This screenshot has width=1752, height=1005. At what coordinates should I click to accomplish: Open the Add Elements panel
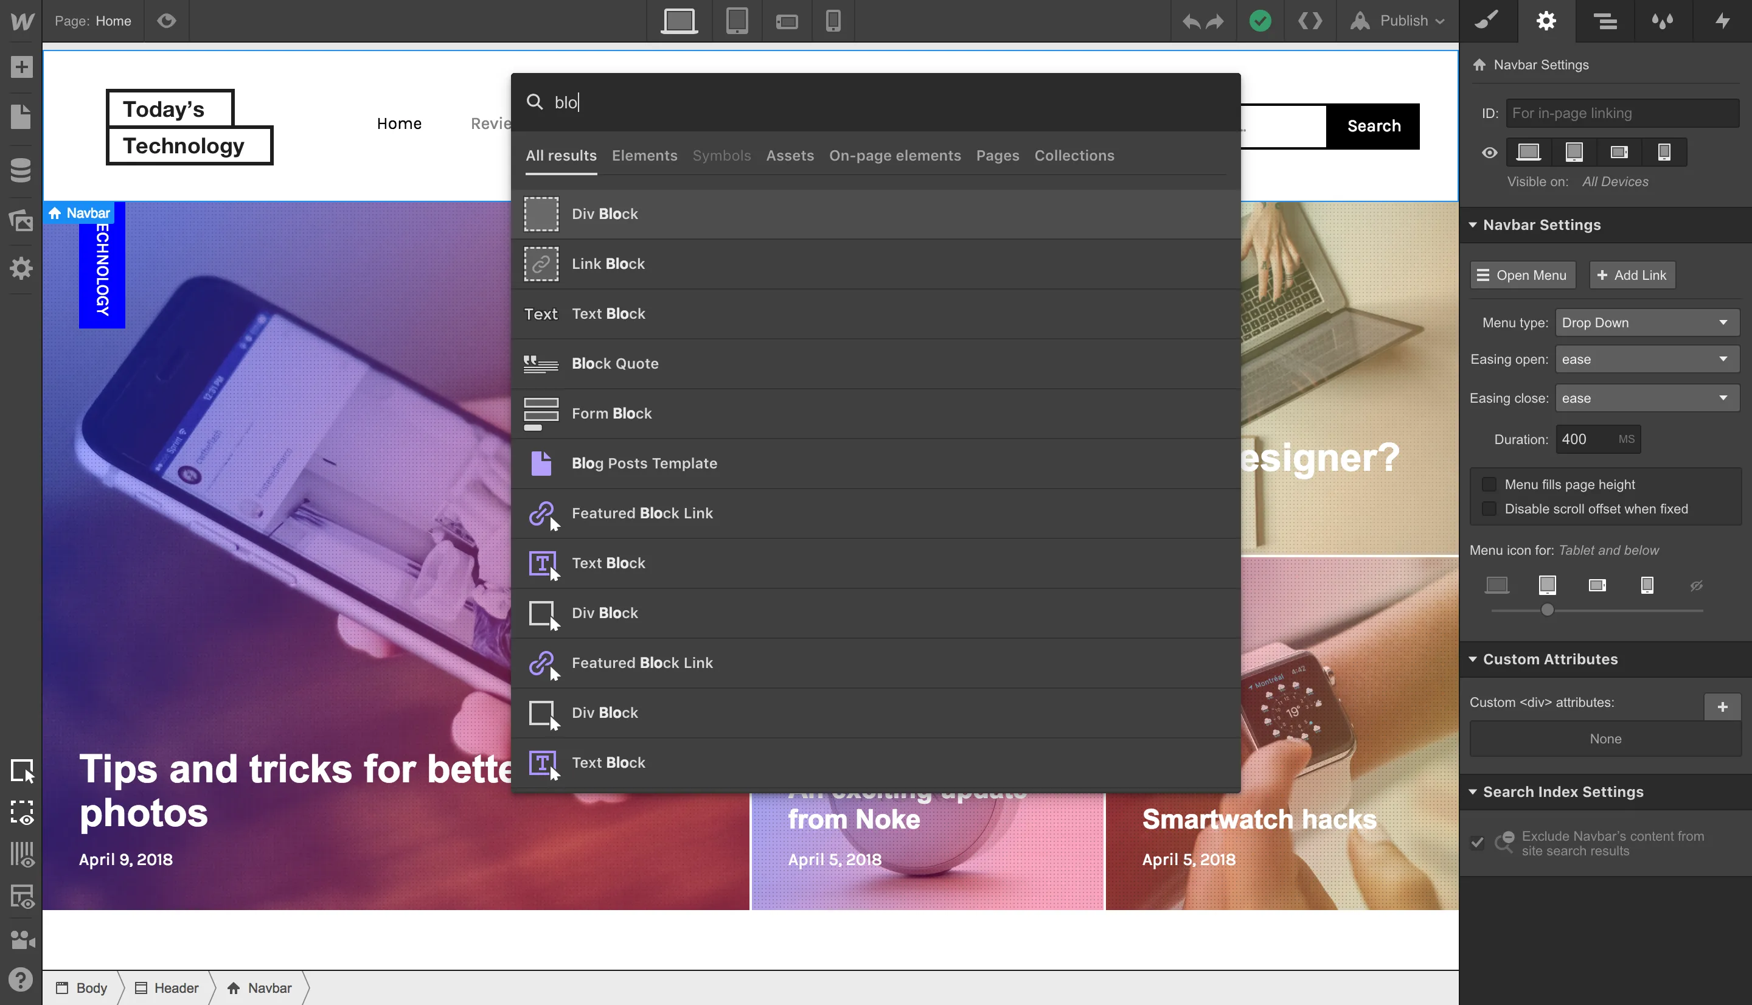click(x=21, y=67)
